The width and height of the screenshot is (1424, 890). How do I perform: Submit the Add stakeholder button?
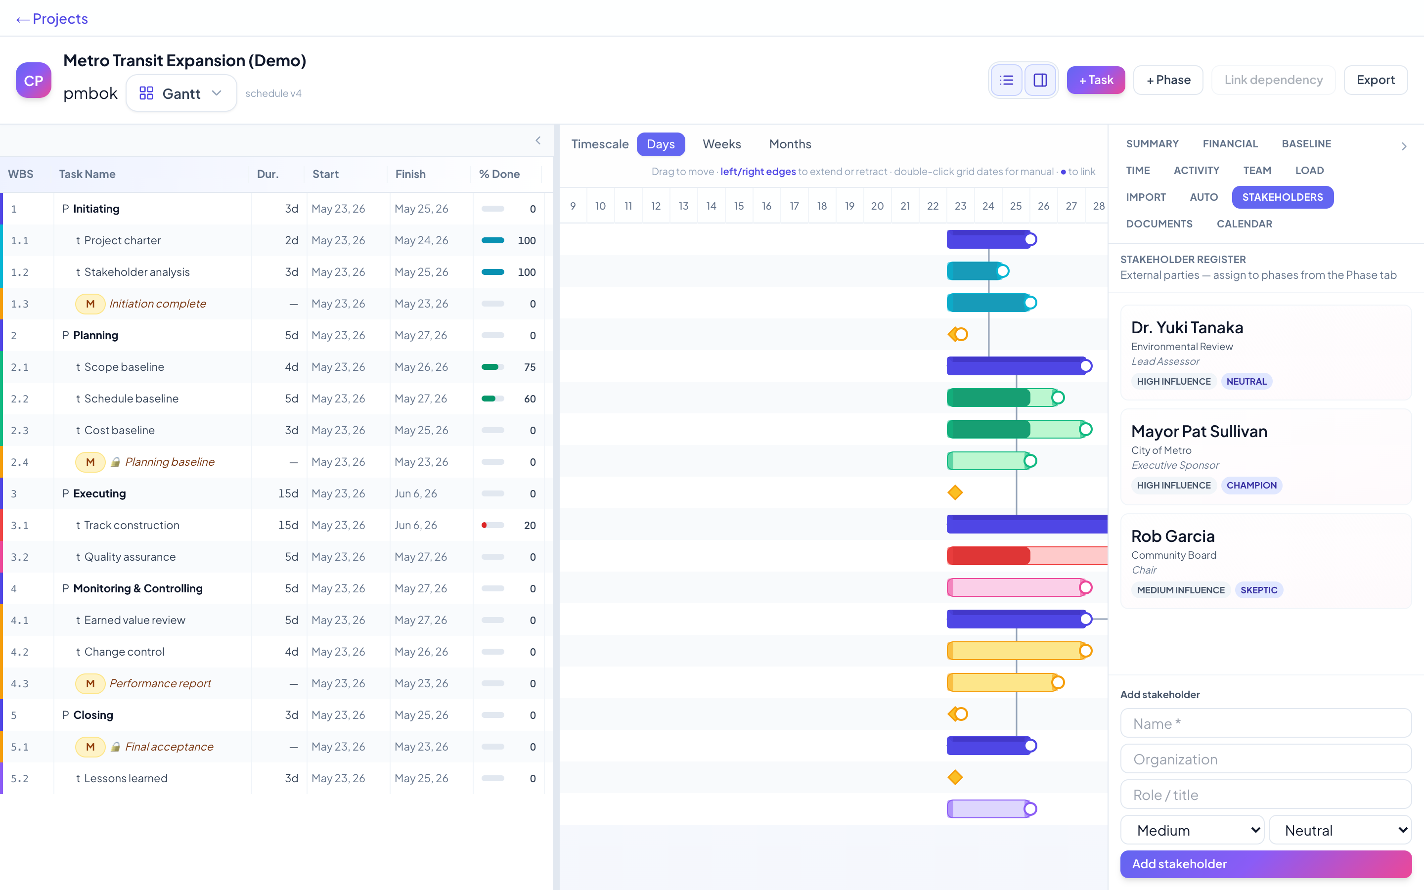click(x=1266, y=863)
